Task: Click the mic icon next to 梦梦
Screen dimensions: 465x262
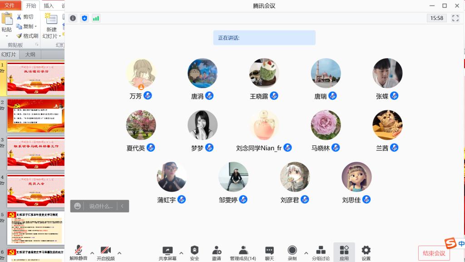Action: (209, 148)
